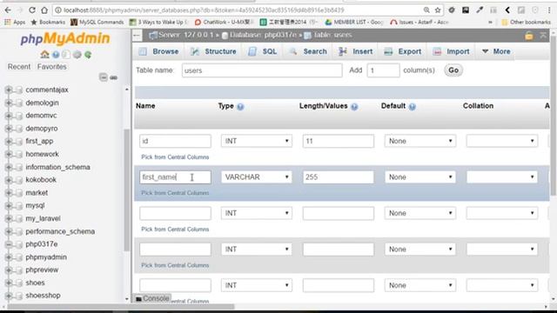Open the Import tab
Viewport: 557px width, 313px height.
pyautogui.click(x=451, y=51)
